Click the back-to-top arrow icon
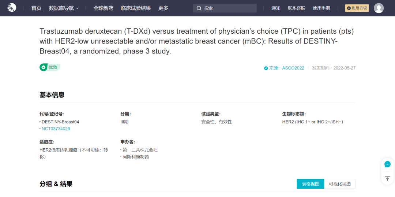 click(x=387, y=179)
